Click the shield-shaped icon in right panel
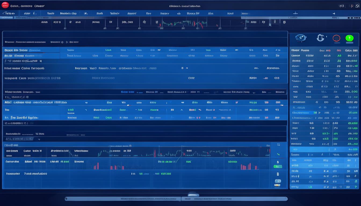361x206 pixels. 320,38
